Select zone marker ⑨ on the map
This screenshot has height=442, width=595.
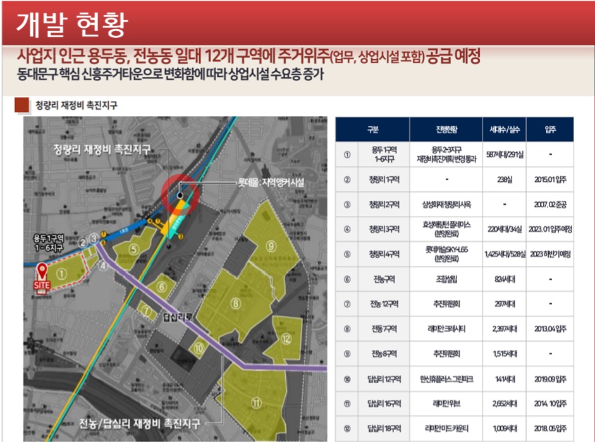point(271,246)
